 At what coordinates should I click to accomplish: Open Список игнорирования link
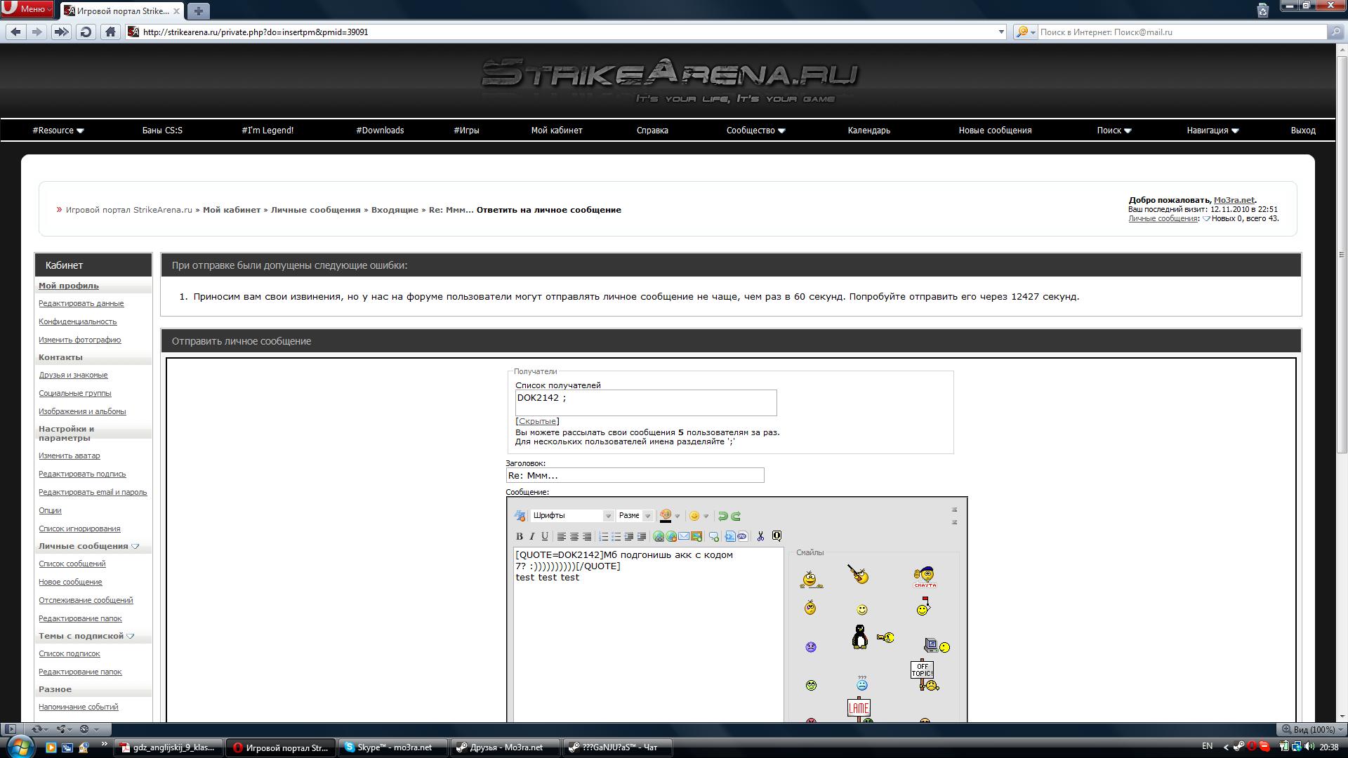(x=79, y=528)
